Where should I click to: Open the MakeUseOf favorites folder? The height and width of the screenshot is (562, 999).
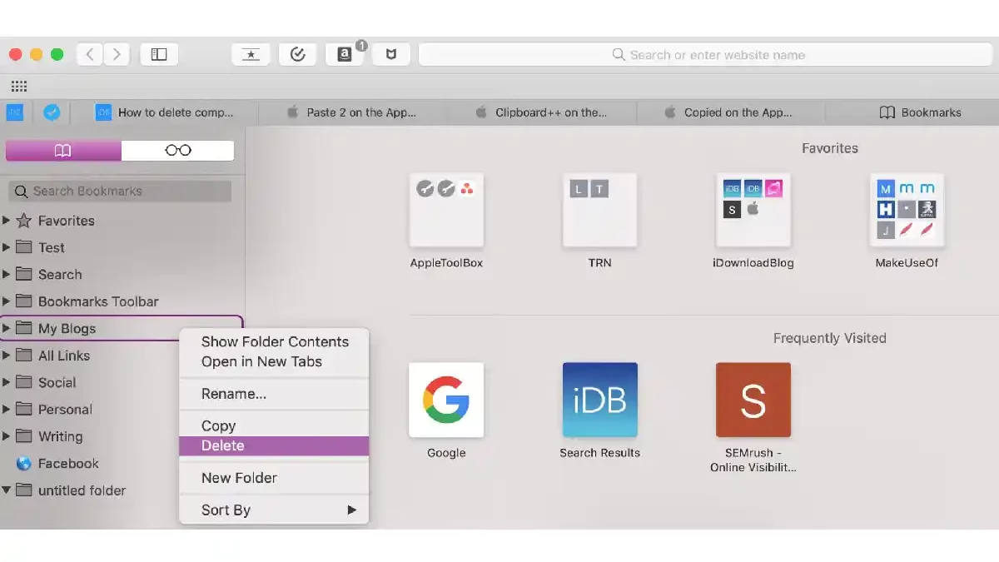point(907,210)
